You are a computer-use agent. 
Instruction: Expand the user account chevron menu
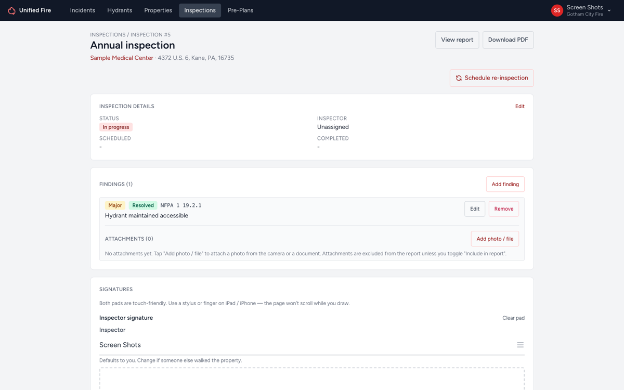[609, 10]
